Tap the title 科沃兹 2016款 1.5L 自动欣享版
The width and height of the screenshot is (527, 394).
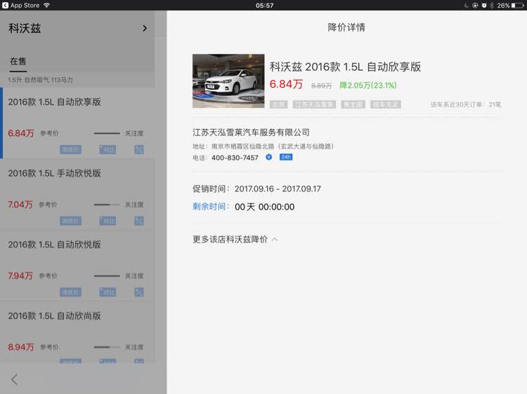(345, 67)
